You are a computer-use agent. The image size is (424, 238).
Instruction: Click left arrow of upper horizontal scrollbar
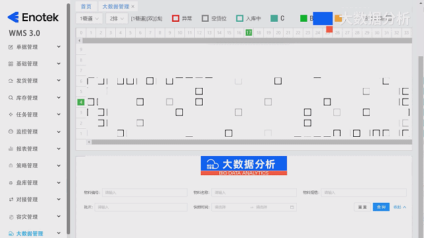pos(79,40)
